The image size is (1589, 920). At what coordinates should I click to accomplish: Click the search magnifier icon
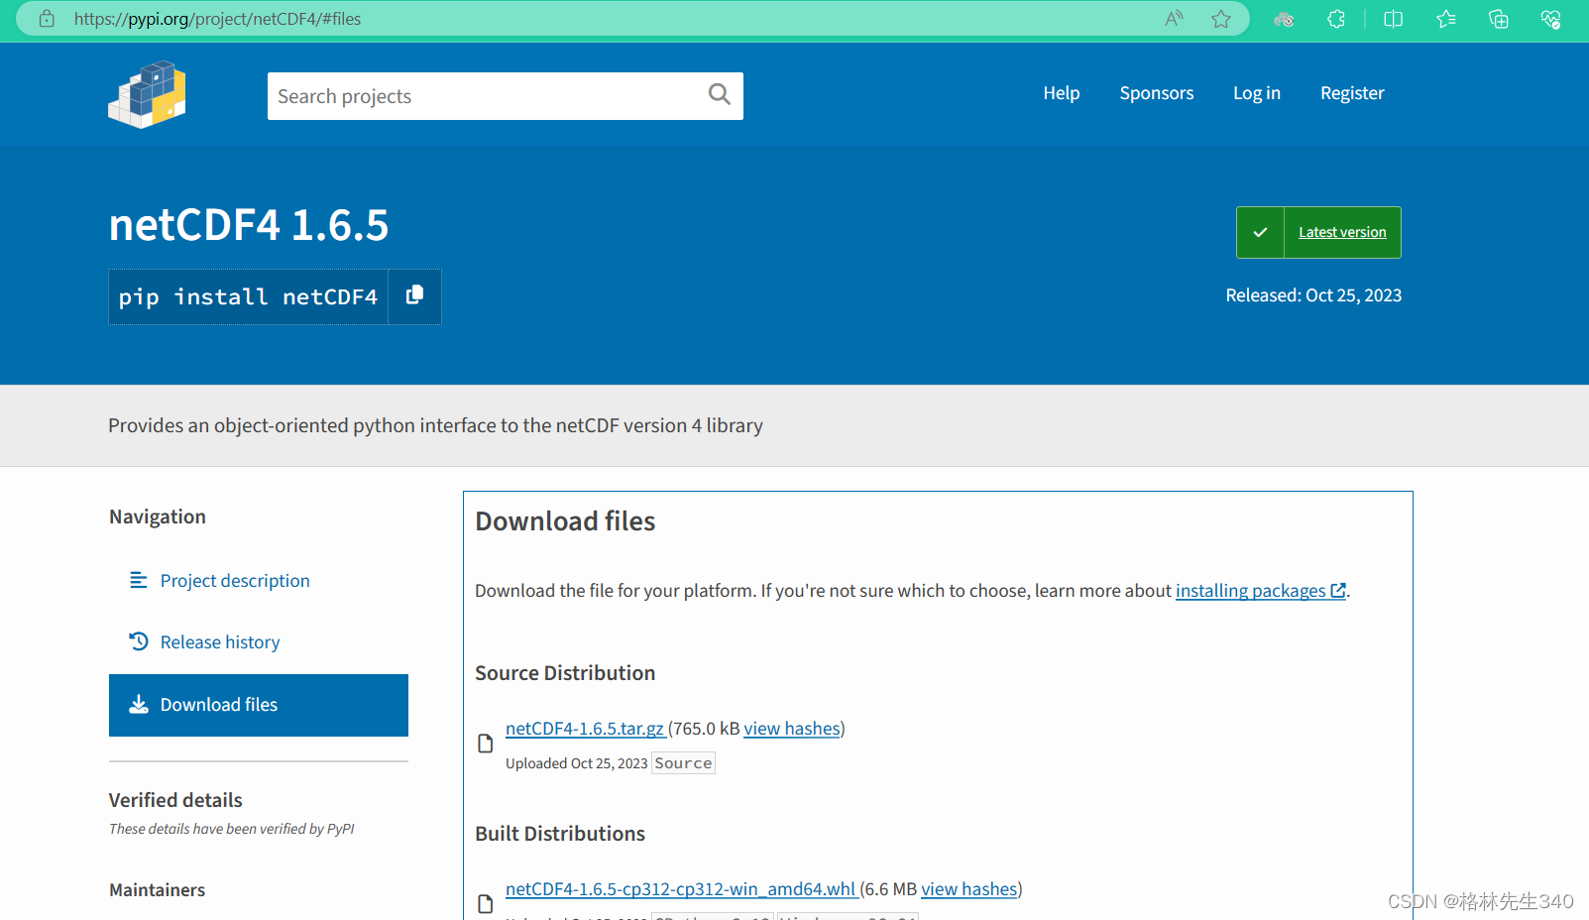[720, 94]
